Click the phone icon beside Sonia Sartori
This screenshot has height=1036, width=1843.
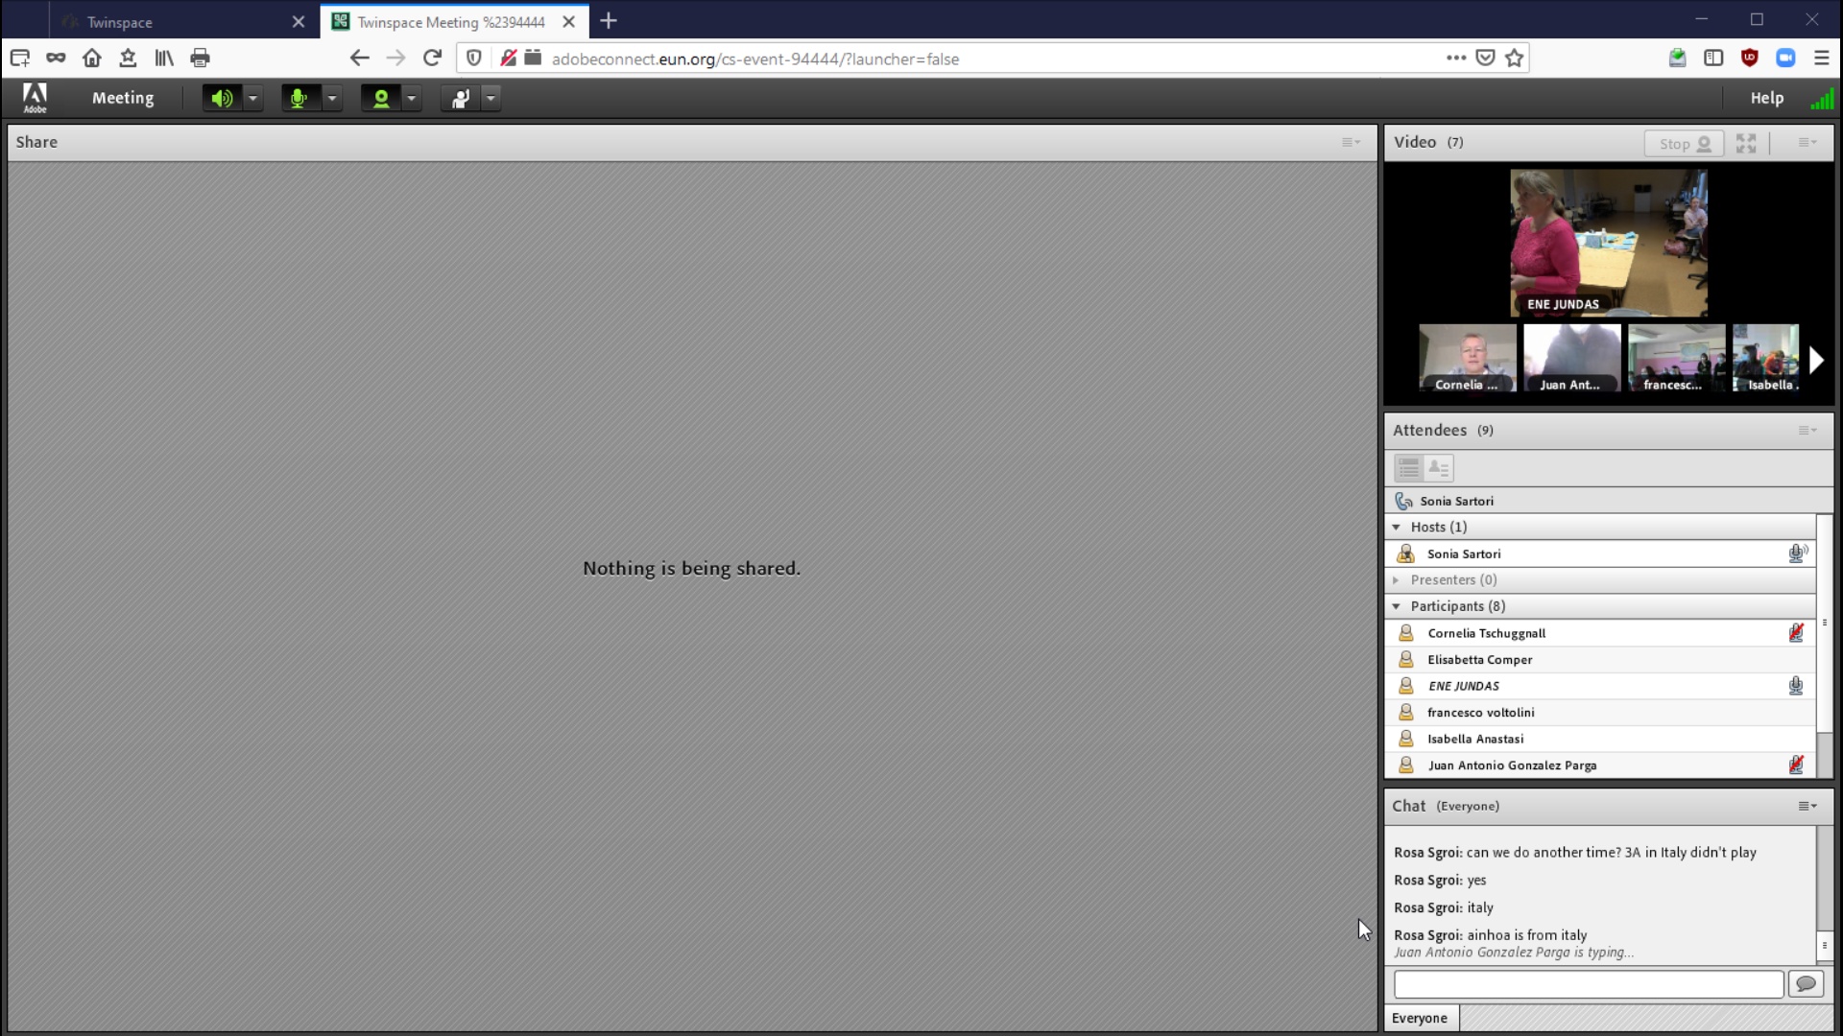(1404, 501)
